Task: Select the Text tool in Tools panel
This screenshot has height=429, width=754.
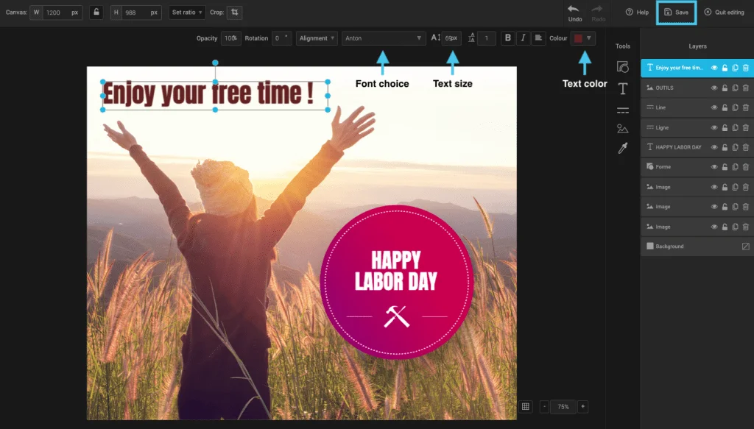Action: click(x=623, y=88)
